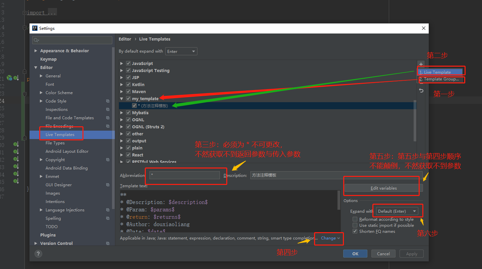Click copy icon beside Code Style

(108, 101)
